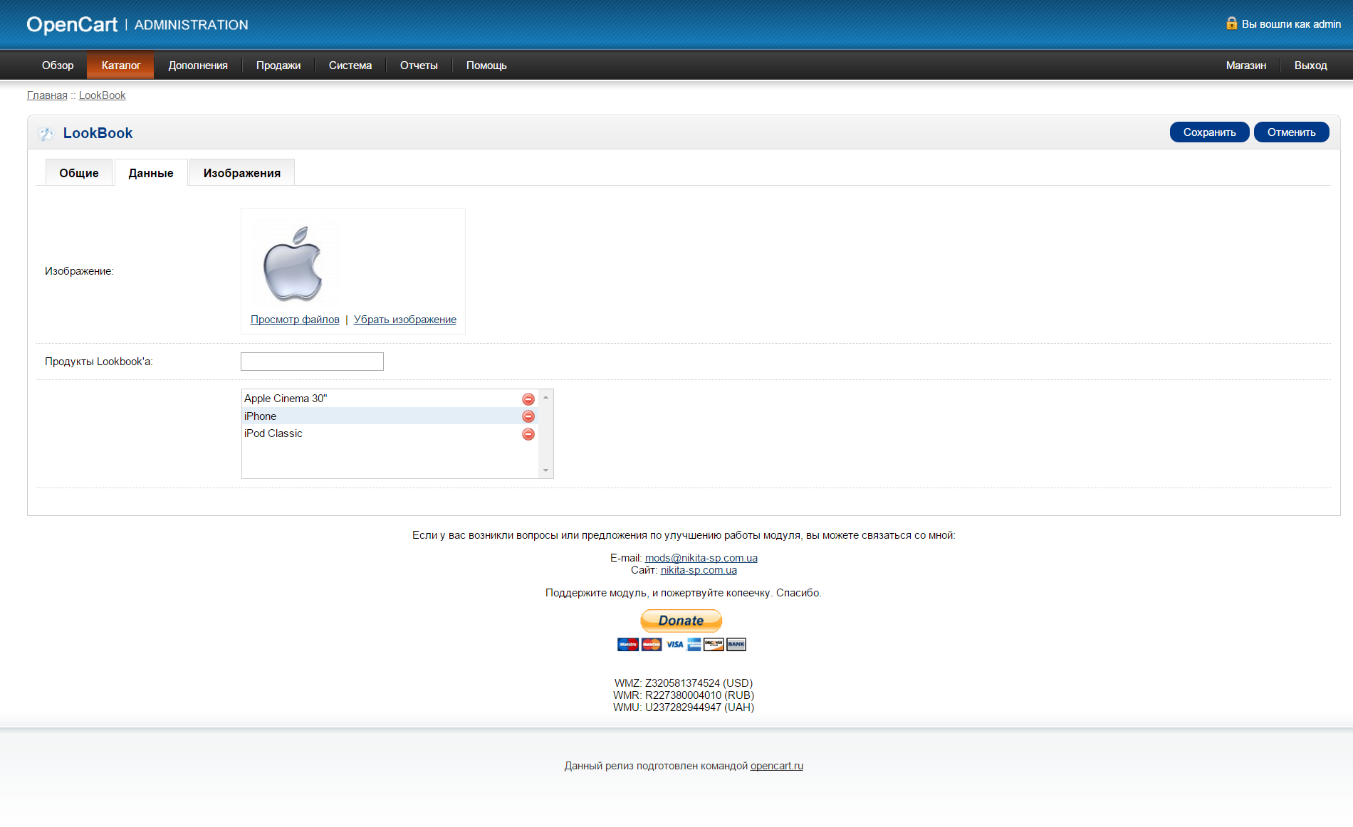Click the Discover card logo
Image resolution: width=1353 pixels, height=827 pixels.
point(714,645)
